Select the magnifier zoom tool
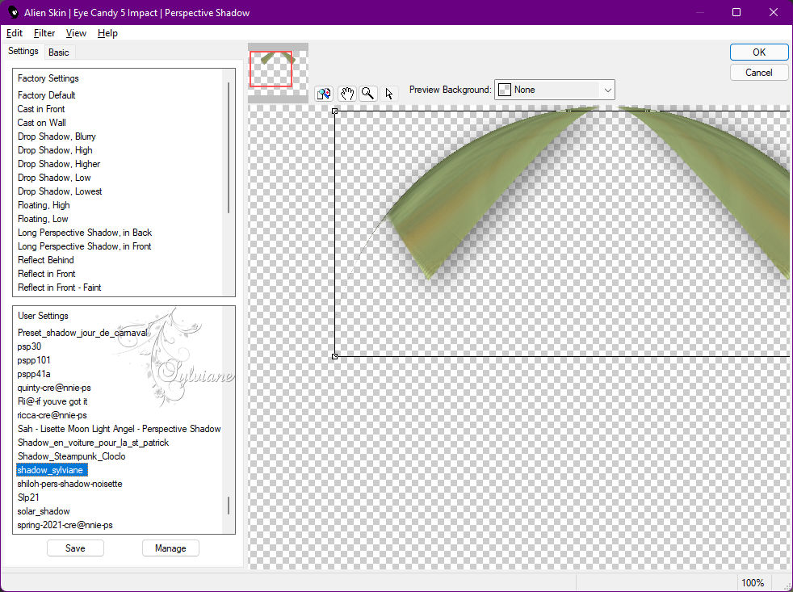 tap(368, 94)
